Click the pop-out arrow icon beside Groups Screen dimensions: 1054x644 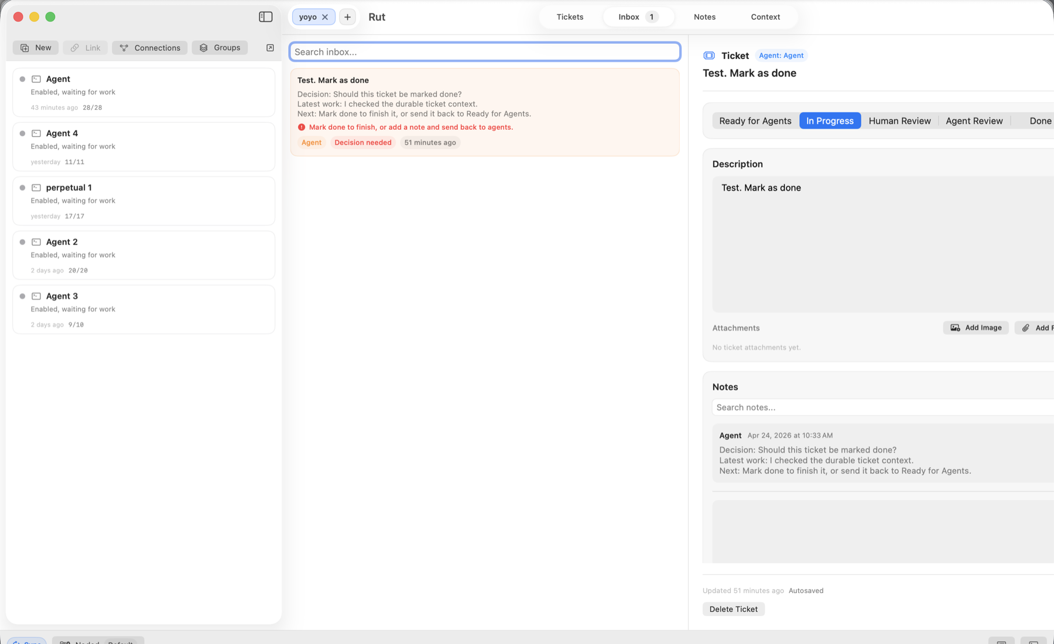(x=270, y=47)
